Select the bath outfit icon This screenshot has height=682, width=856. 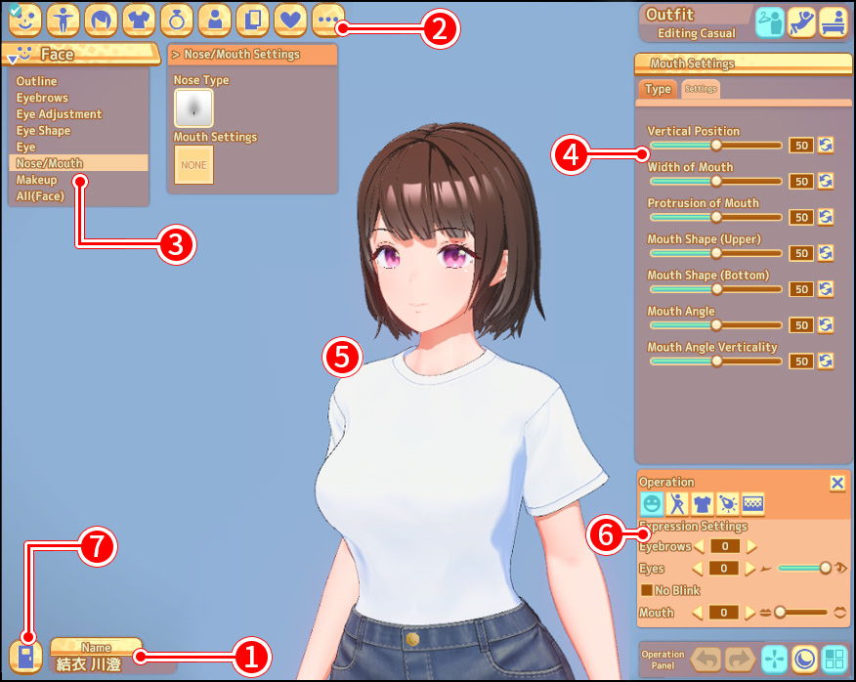(x=833, y=21)
